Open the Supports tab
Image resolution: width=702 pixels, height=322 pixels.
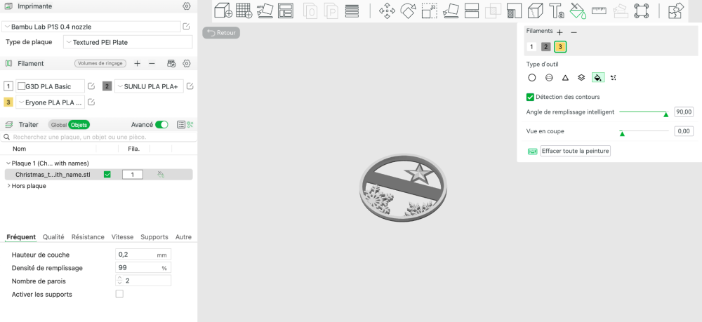154,237
